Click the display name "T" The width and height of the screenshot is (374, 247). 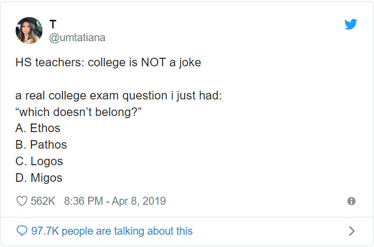click(x=53, y=24)
